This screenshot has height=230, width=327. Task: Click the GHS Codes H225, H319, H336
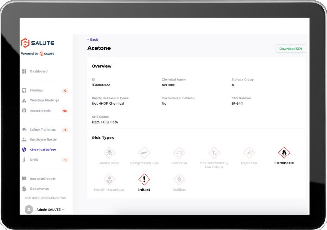(105, 122)
